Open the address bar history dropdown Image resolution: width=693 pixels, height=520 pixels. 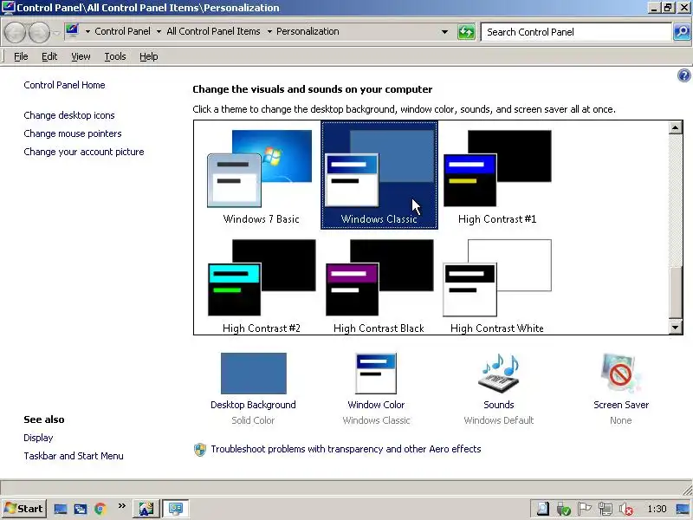point(444,32)
